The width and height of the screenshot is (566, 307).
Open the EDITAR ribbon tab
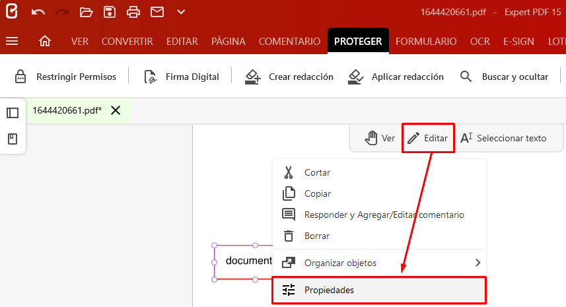pyautogui.click(x=182, y=42)
